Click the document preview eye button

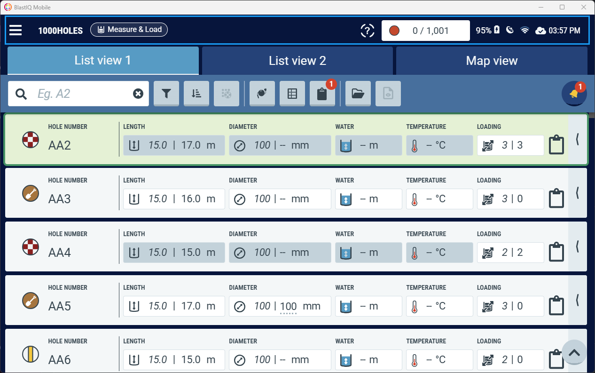point(388,94)
